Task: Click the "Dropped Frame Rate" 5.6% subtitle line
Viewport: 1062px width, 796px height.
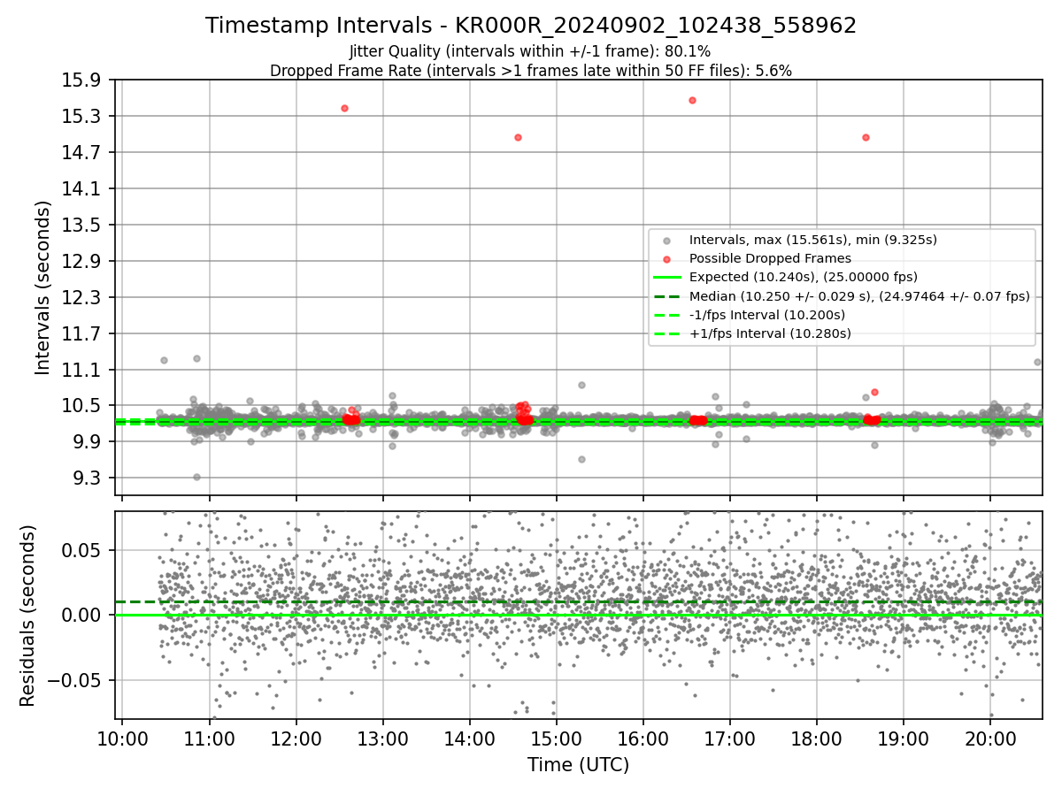Action: (531, 71)
